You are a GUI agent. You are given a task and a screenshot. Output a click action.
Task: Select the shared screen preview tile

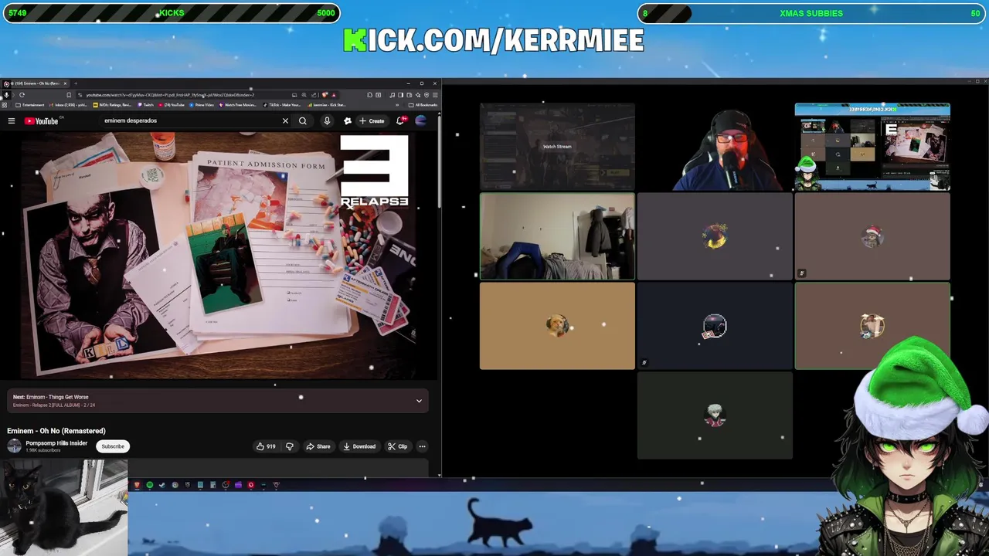872,147
